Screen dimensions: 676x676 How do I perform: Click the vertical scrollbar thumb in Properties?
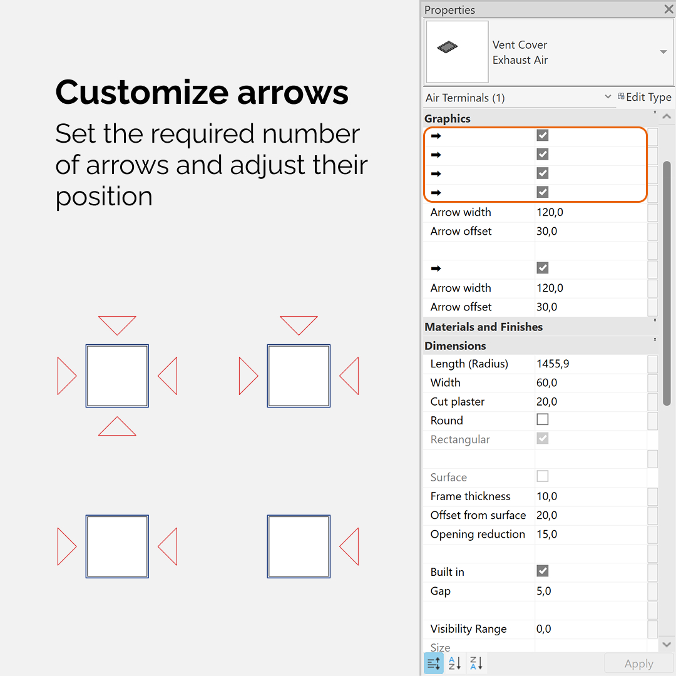click(667, 284)
